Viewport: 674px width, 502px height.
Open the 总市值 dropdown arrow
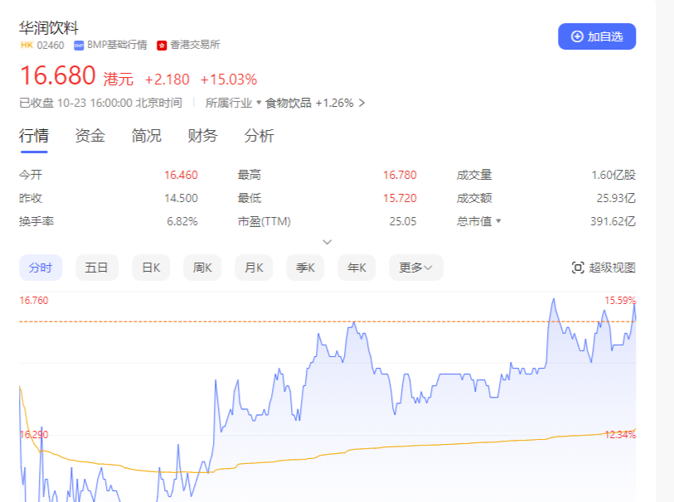pyautogui.click(x=498, y=220)
